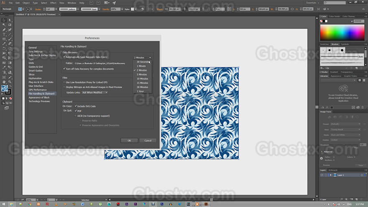Toggle the PDF on-quit checkbox
Screen dimensions: 368x207
click(x=76, y=110)
